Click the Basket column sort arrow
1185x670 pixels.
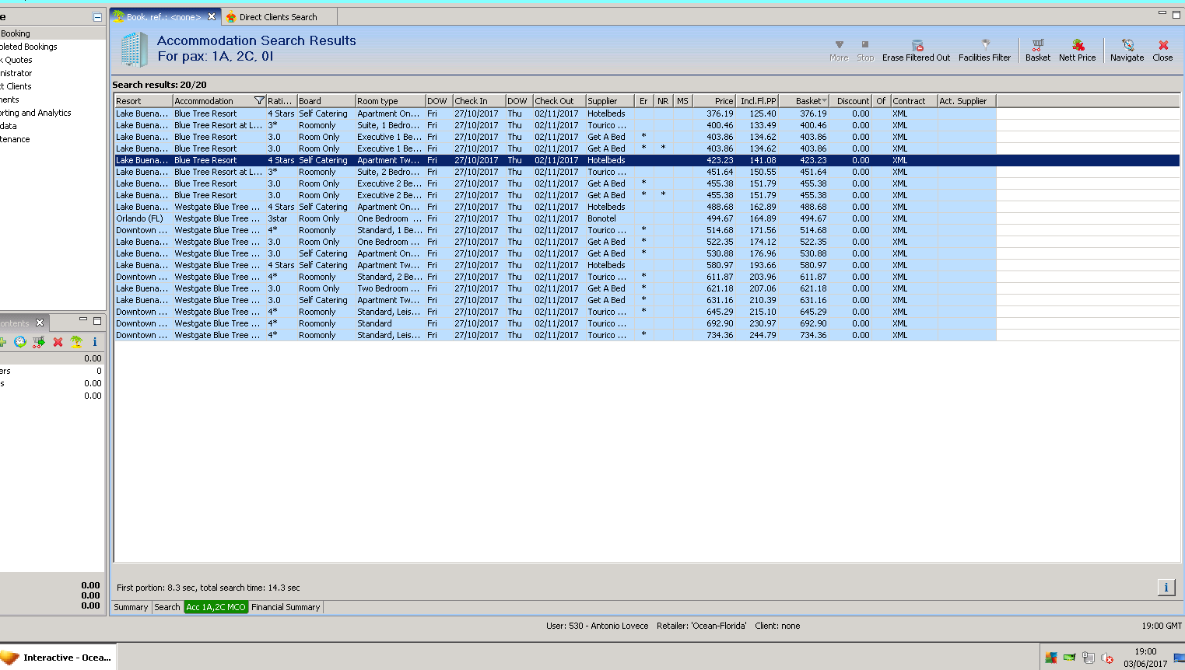click(824, 101)
